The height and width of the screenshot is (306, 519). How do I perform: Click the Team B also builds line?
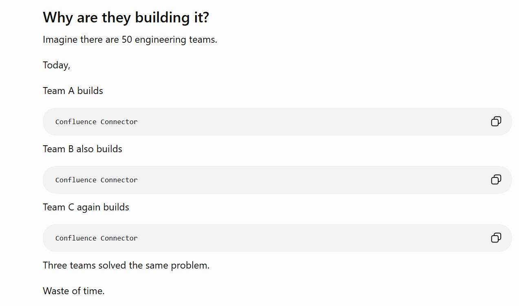(82, 149)
